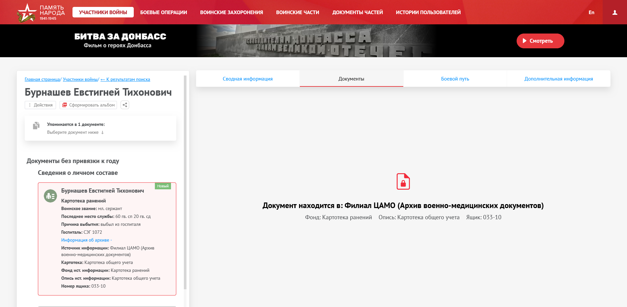Viewport: 627px width, 307px height.
Task: Switch language to En
Action: (x=591, y=12)
